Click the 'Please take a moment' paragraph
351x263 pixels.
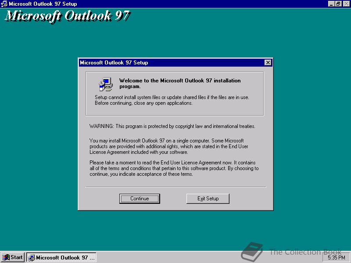pyautogui.click(x=174, y=168)
